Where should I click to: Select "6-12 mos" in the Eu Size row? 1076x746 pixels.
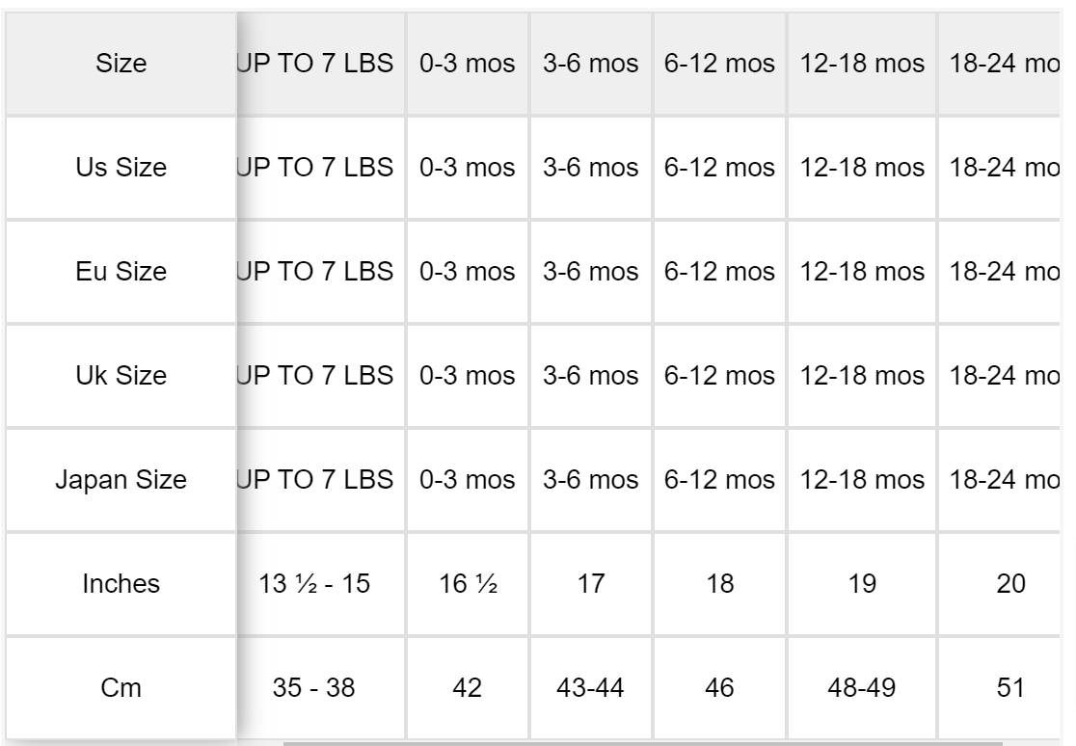click(x=719, y=273)
